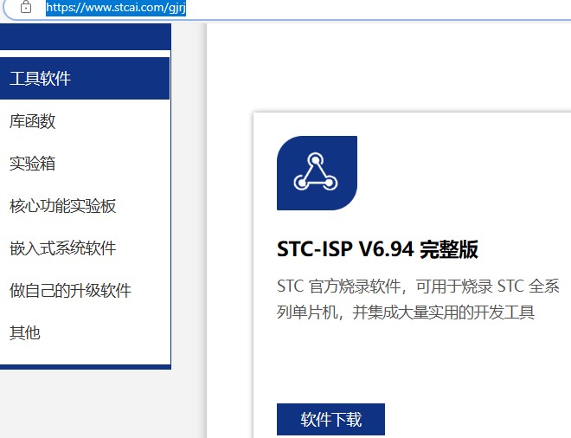Click description text starting with STC 官方烧录软件
Image resolution: width=571 pixels, height=438 pixels.
tap(418, 300)
